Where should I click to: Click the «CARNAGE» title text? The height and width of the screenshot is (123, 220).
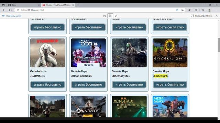[x=38, y=76]
